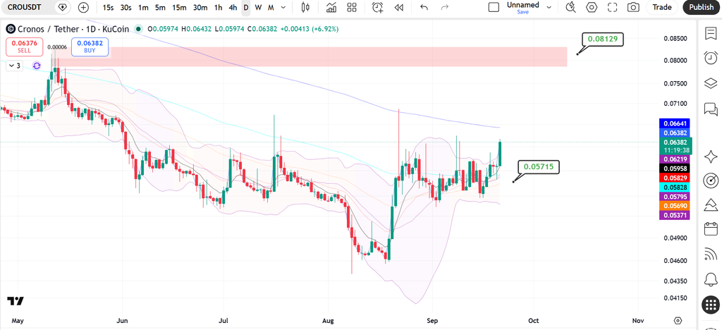Click the orange 0.05690 price label
Screen dimensions: 722x330
[x=675, y=206]
